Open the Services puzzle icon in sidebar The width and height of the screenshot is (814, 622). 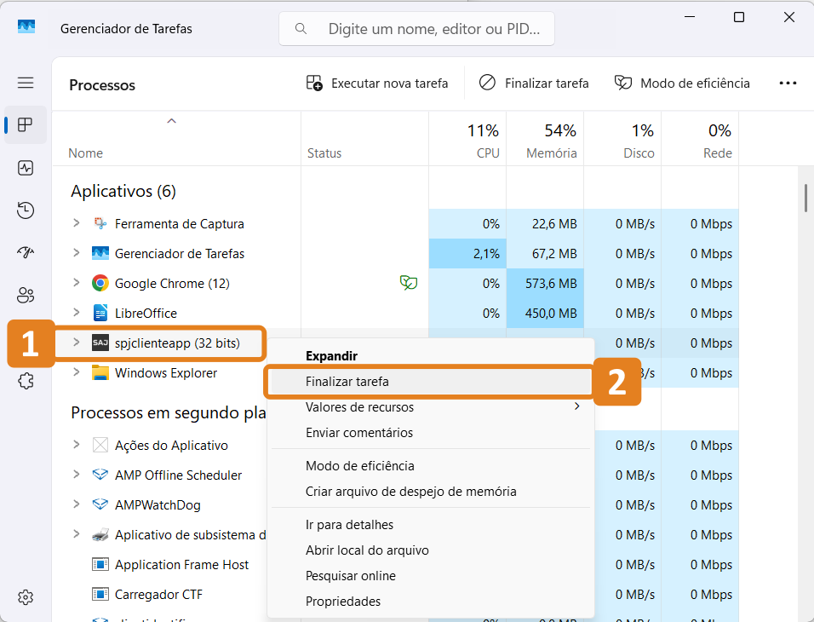click(x=26, y=381)
